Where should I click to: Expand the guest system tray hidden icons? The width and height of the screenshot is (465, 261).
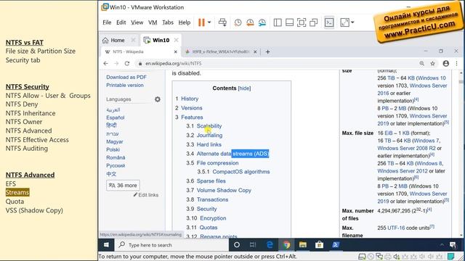tap(442, 245)
